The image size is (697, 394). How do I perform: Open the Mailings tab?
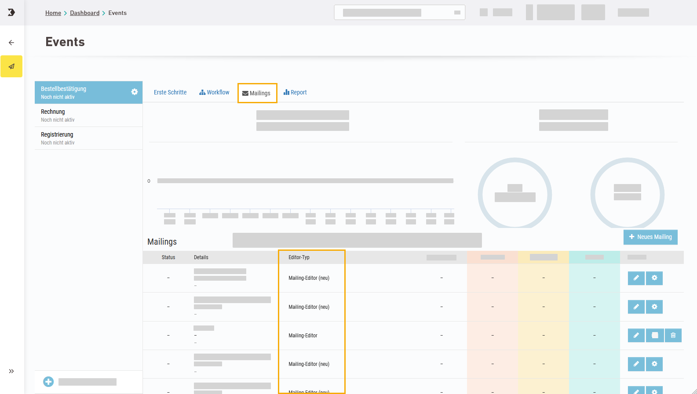tap(257, 93)
